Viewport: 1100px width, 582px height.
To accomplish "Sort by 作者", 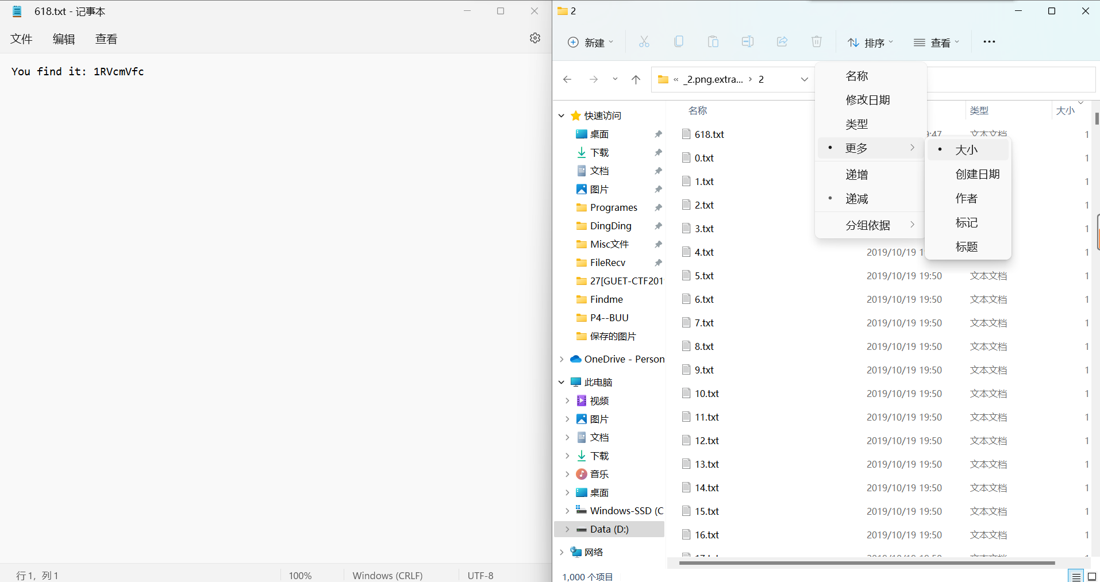I will click(968, 198).
